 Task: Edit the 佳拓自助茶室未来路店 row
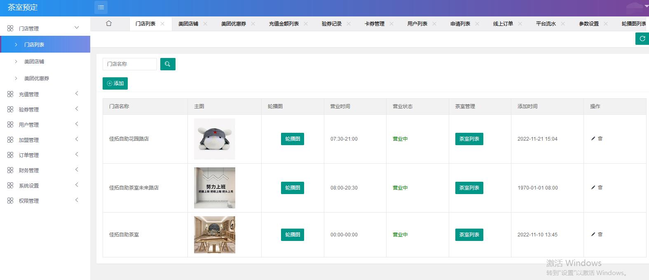[x=593, y=187]
